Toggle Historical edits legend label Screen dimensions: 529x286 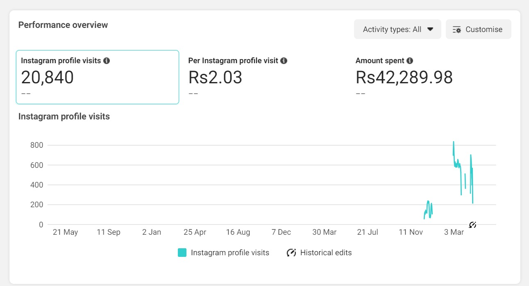pos(326,253)
